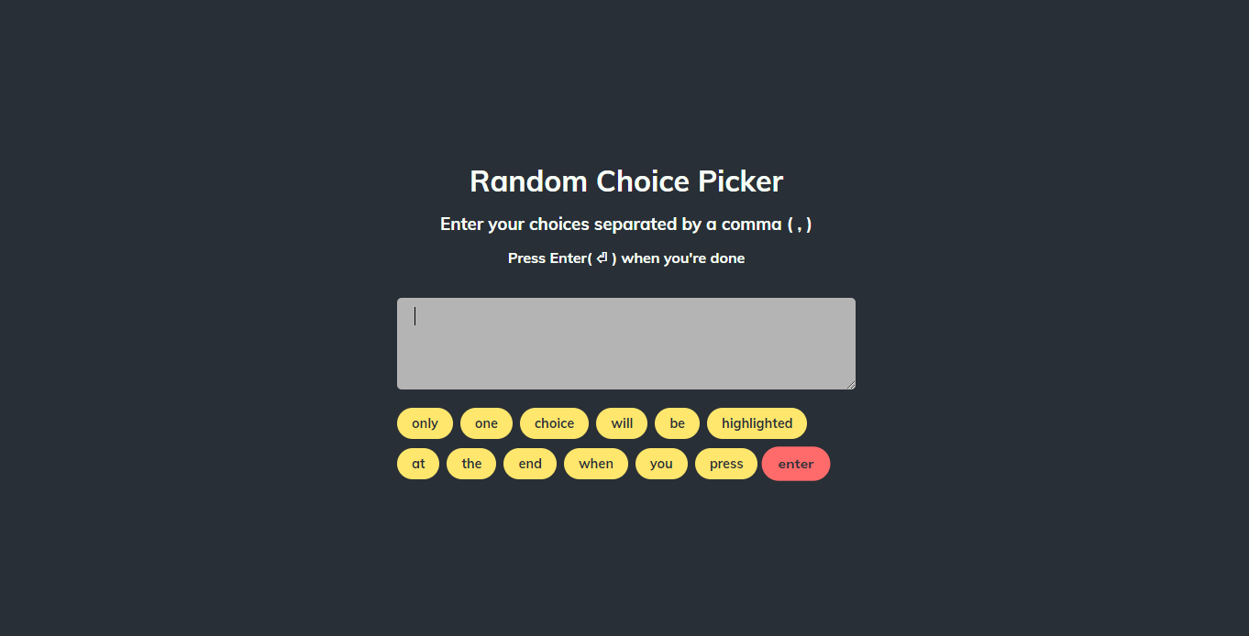Click the 'when' choice tag
Image resolution: width=1249 pixels, height=636 pixels.
point(596,463)
